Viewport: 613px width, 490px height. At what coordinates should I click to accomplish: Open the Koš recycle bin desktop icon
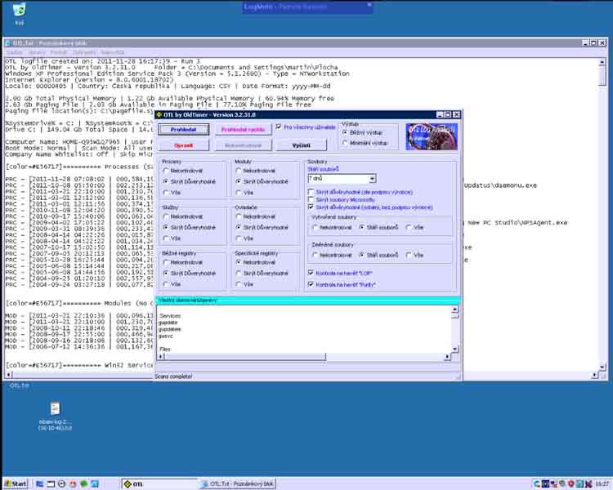click(x=19, y=13)
